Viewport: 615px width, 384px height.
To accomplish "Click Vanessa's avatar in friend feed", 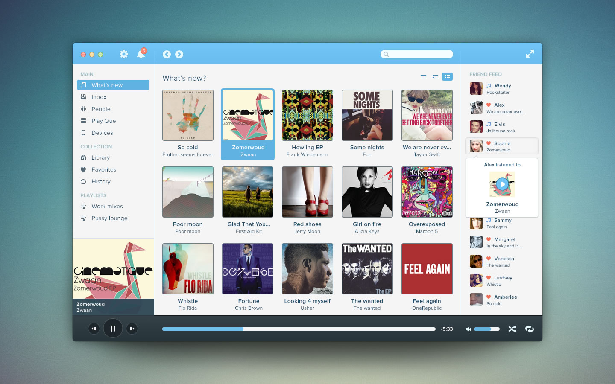I will 476,261.
